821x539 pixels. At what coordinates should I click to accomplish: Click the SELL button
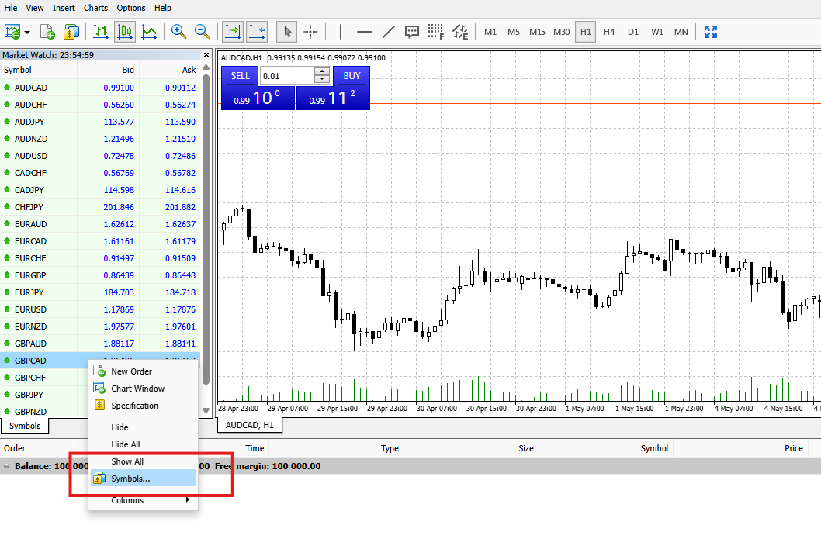coord(241,76)
